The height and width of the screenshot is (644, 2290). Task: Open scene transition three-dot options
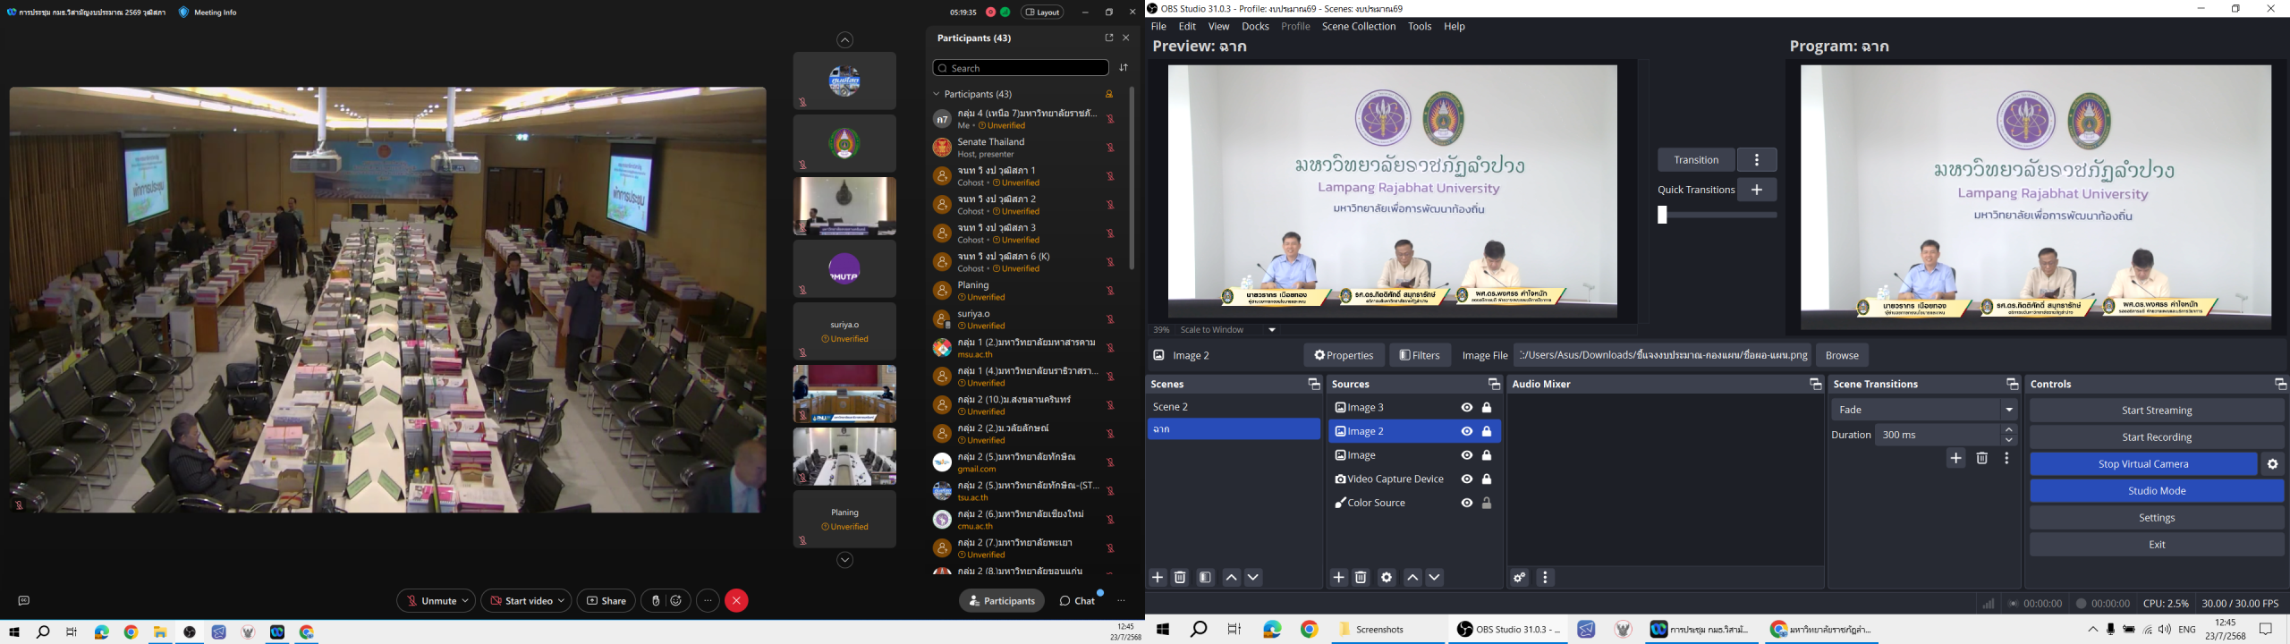point(2007,459)
